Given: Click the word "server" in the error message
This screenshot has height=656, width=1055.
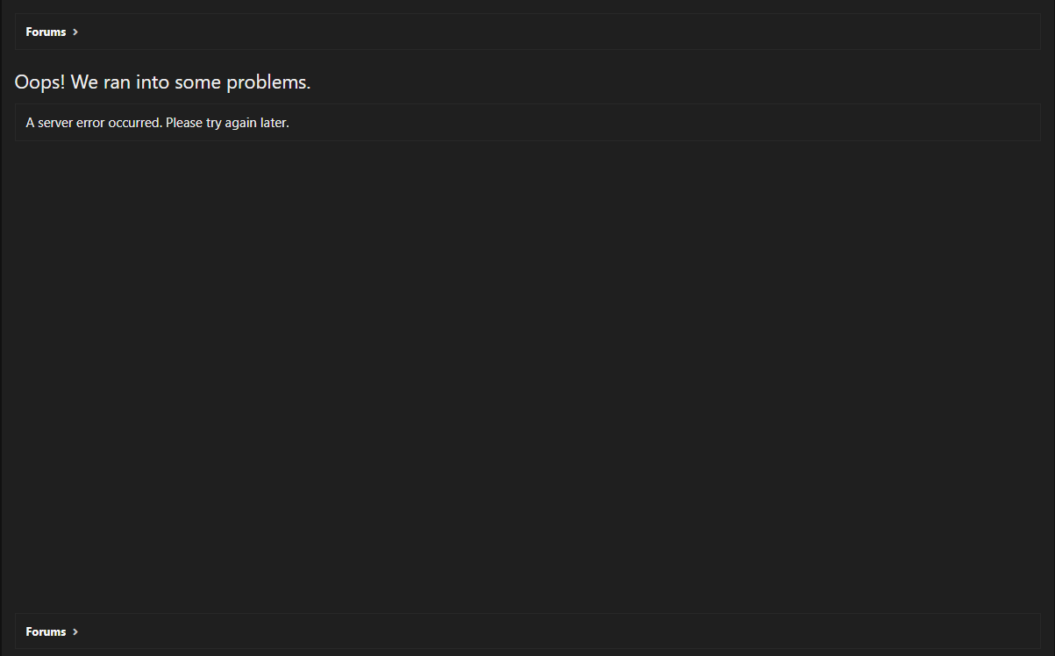Looking at the screenshot, I should point(55,123).
